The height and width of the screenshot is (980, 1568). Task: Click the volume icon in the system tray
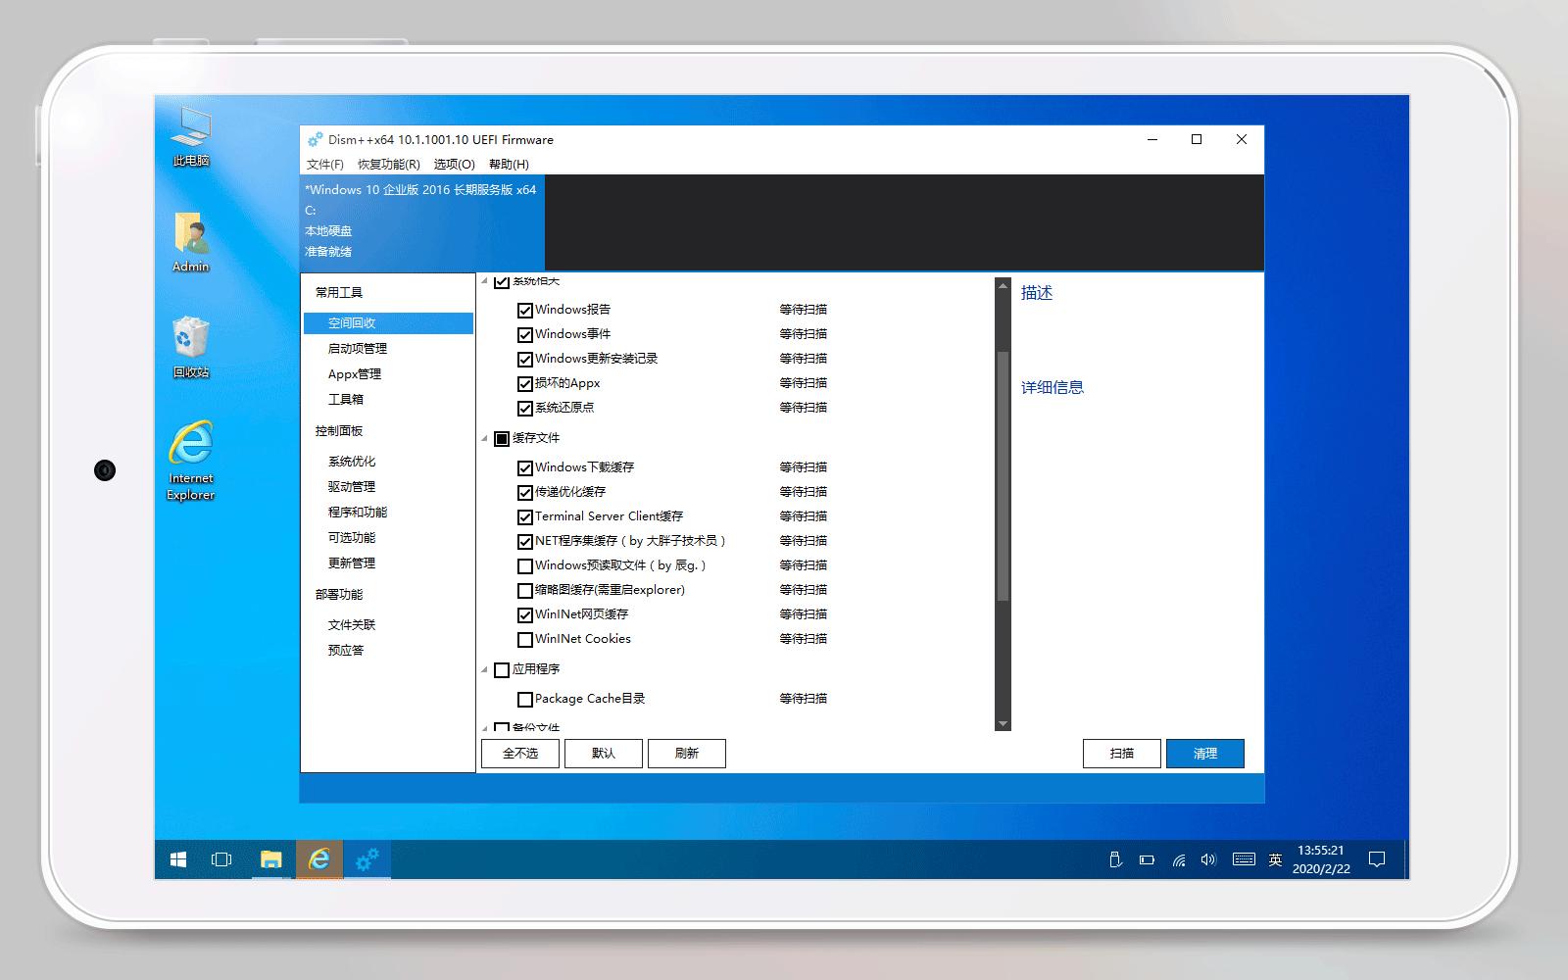click(1208, 859)
